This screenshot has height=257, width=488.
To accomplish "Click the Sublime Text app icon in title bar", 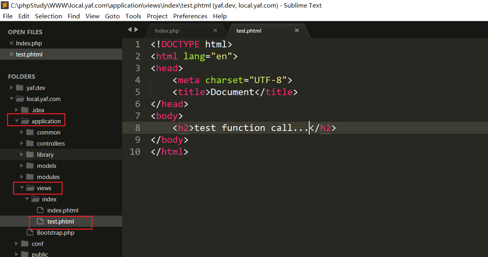I will pyautogui.click(x=5, y=5).
